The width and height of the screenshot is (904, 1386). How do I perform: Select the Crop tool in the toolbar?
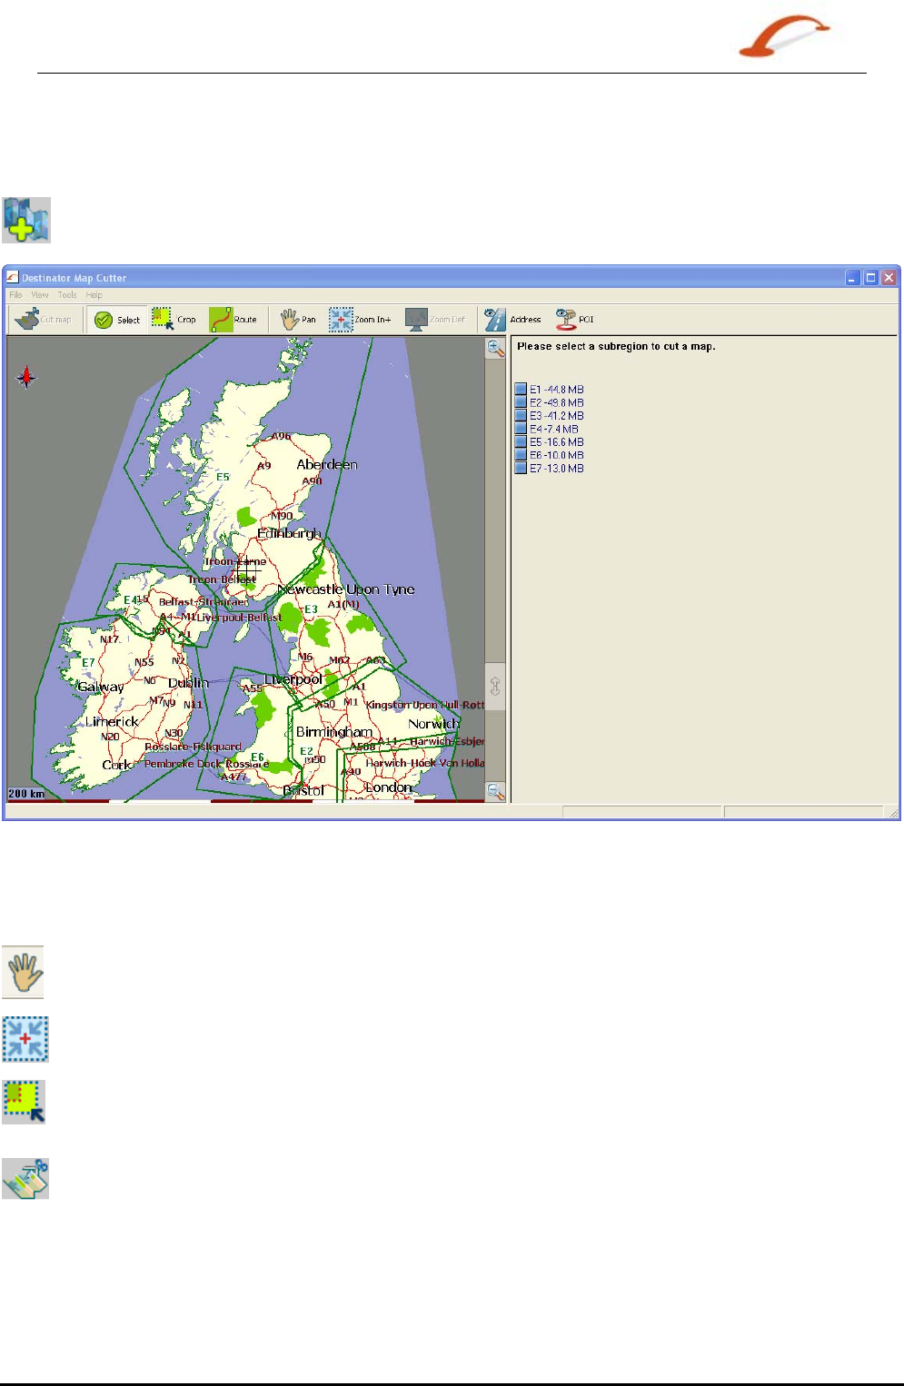click(x=174, y=320)
